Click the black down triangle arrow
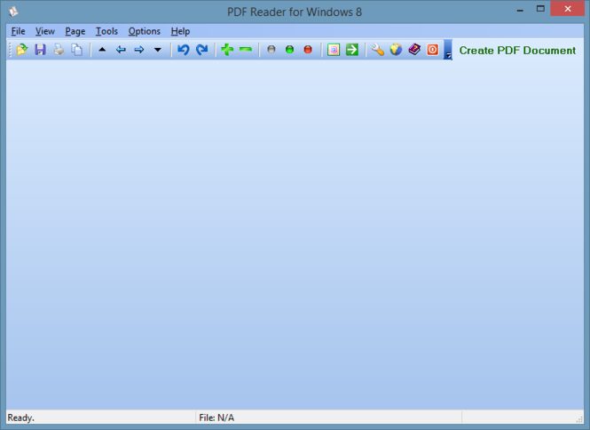Screen dimensions: 590x430 158,50
